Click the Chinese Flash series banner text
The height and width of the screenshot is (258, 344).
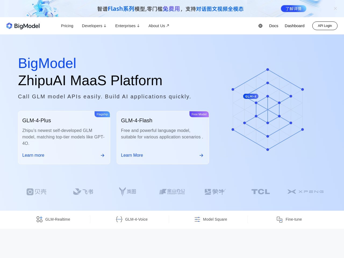pos(170,9)
